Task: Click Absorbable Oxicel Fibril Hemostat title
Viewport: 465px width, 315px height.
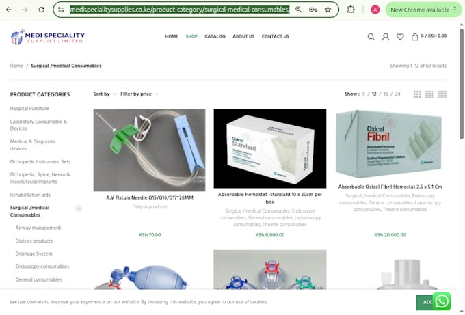Action: pos(390,187)
